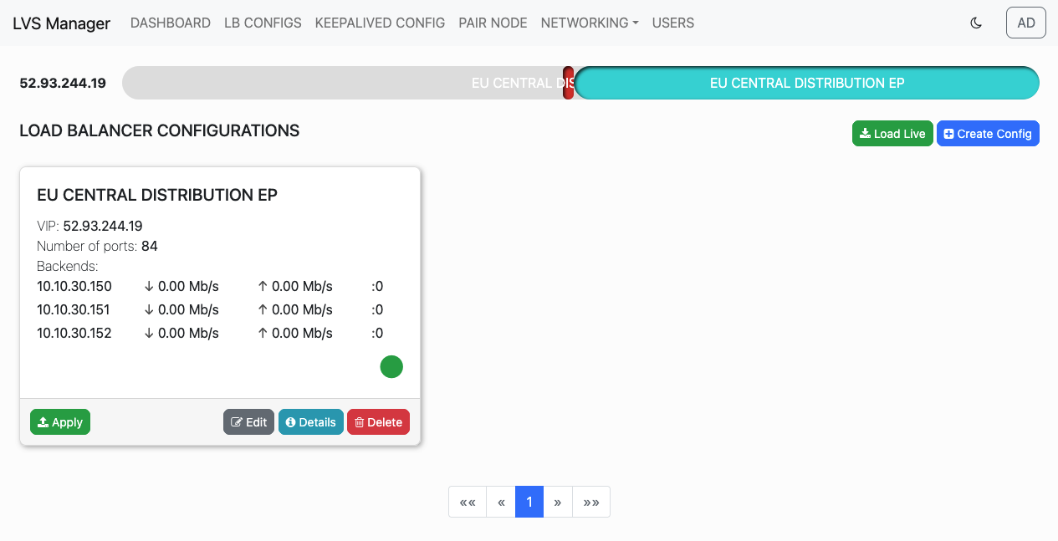Open the Users page

pyautogui.click(x=673, y=23)
